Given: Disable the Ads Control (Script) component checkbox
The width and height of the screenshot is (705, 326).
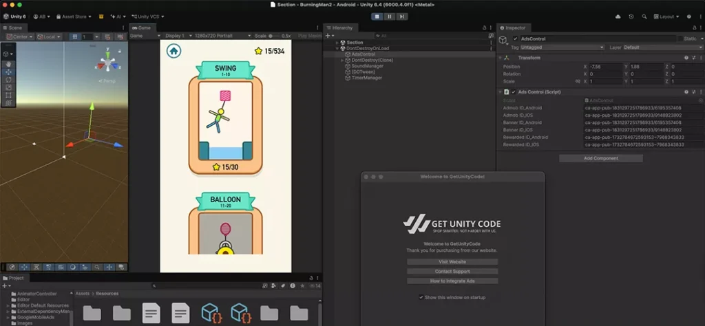Looking at the screenshot, I should click(514, 91).
